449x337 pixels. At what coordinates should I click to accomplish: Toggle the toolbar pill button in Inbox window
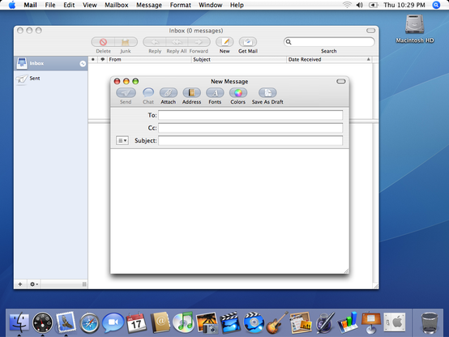pos(370,30)
